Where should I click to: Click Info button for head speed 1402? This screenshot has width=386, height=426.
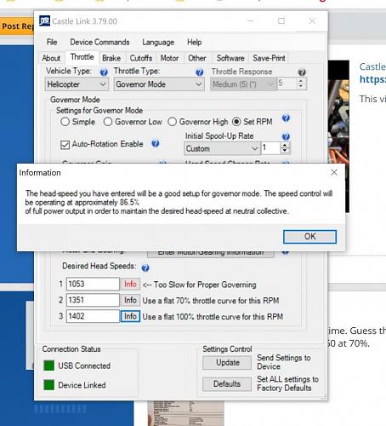tap(130, 316)
